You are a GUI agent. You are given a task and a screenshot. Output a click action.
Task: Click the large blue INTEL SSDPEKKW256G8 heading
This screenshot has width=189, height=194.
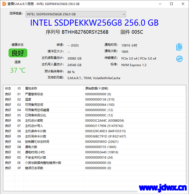pyautogui.click(x=94, y=23)
